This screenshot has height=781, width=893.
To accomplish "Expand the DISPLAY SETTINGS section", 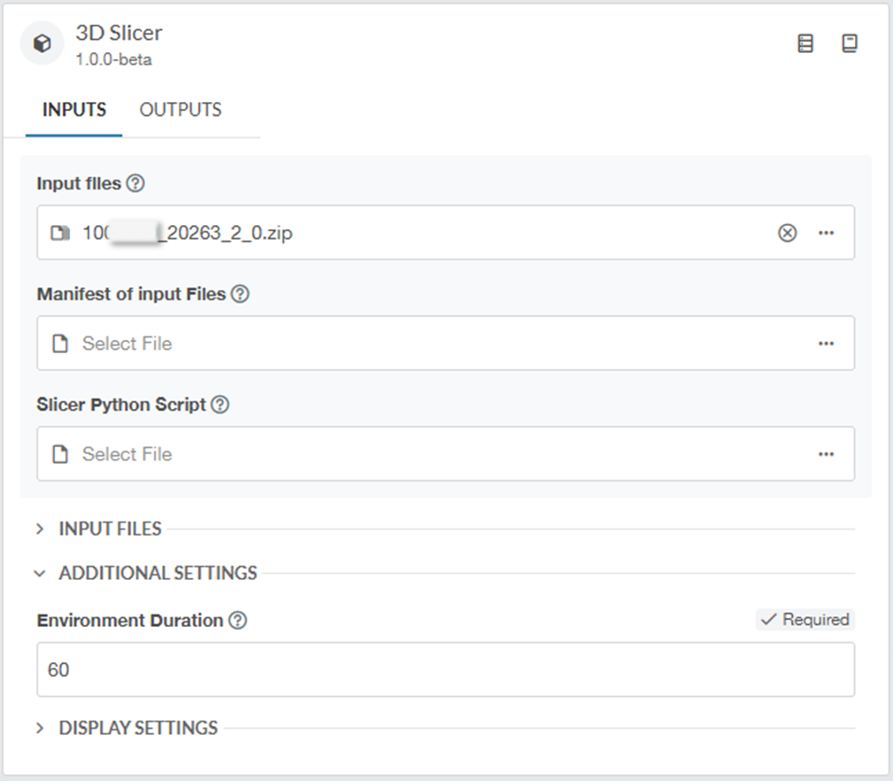I will click(x=138, y=728).
